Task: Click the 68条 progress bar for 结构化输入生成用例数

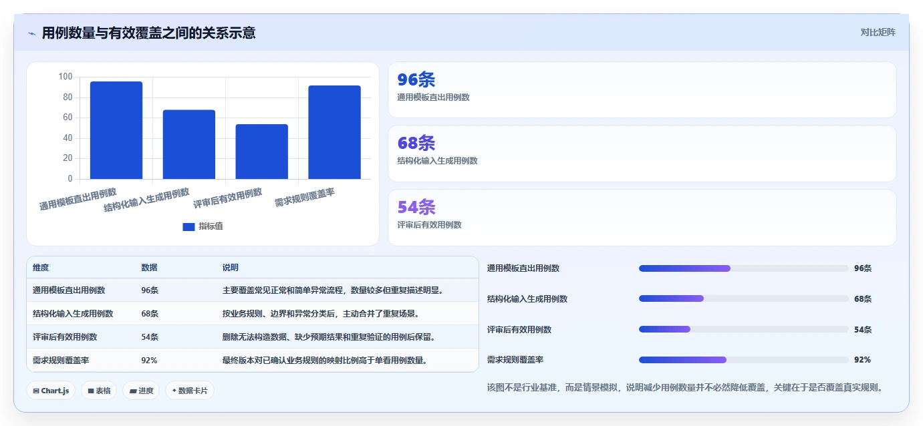Action: click(x=743, y=298)
